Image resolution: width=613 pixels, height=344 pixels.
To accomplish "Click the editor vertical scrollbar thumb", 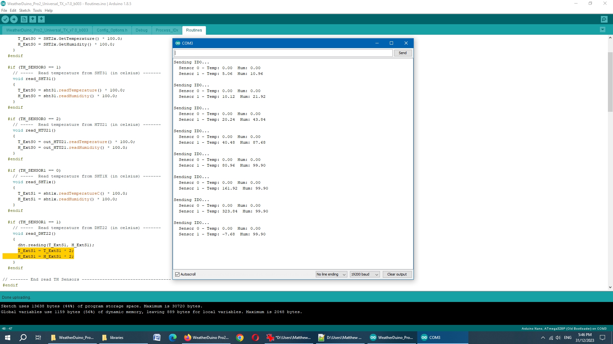I will click(x=610, y=81).
